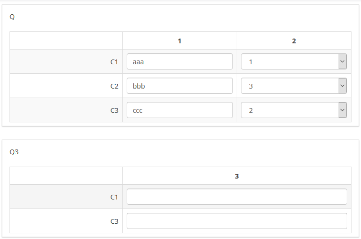Click the C3 row label in table Q3
Viewport: 361px width, 239px height.
pyautogui.click(x=114, y=221)
